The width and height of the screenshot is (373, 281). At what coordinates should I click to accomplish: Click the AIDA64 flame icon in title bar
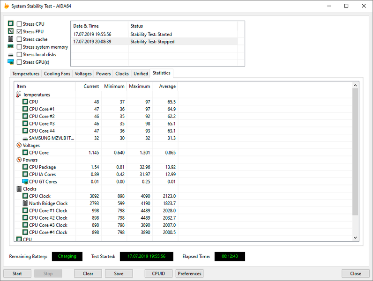click(7, 6)
